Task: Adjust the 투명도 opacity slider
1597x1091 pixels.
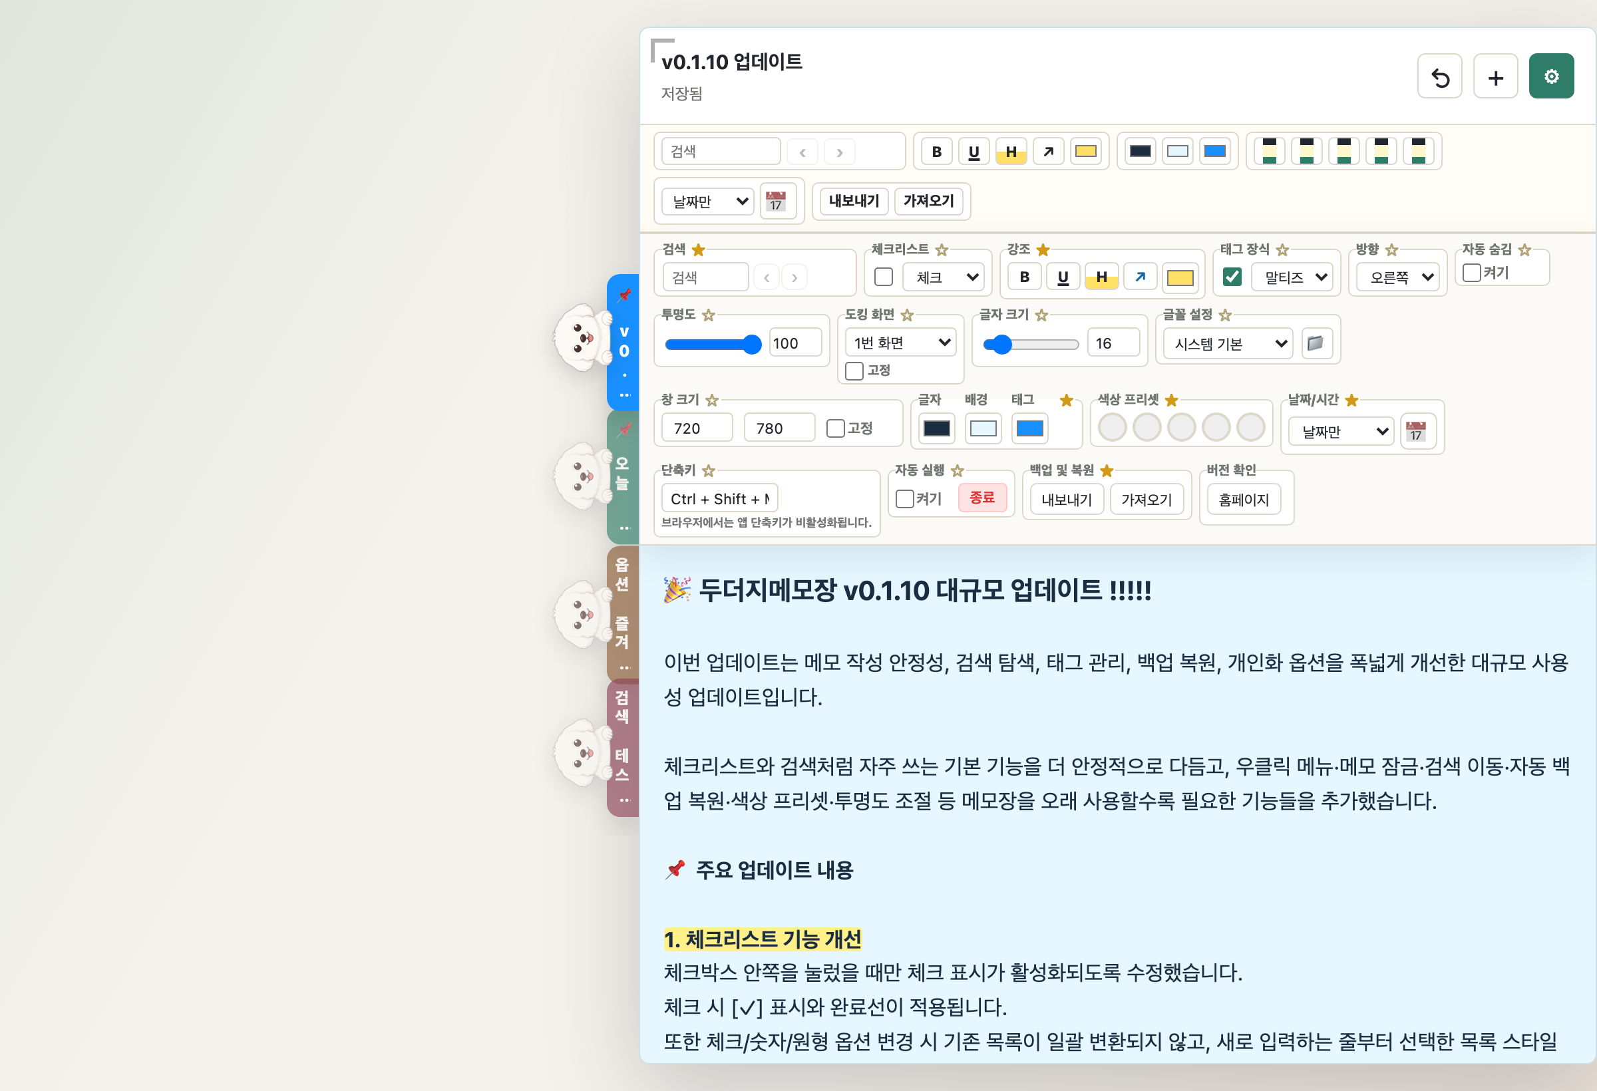Action: click(713, 343)
